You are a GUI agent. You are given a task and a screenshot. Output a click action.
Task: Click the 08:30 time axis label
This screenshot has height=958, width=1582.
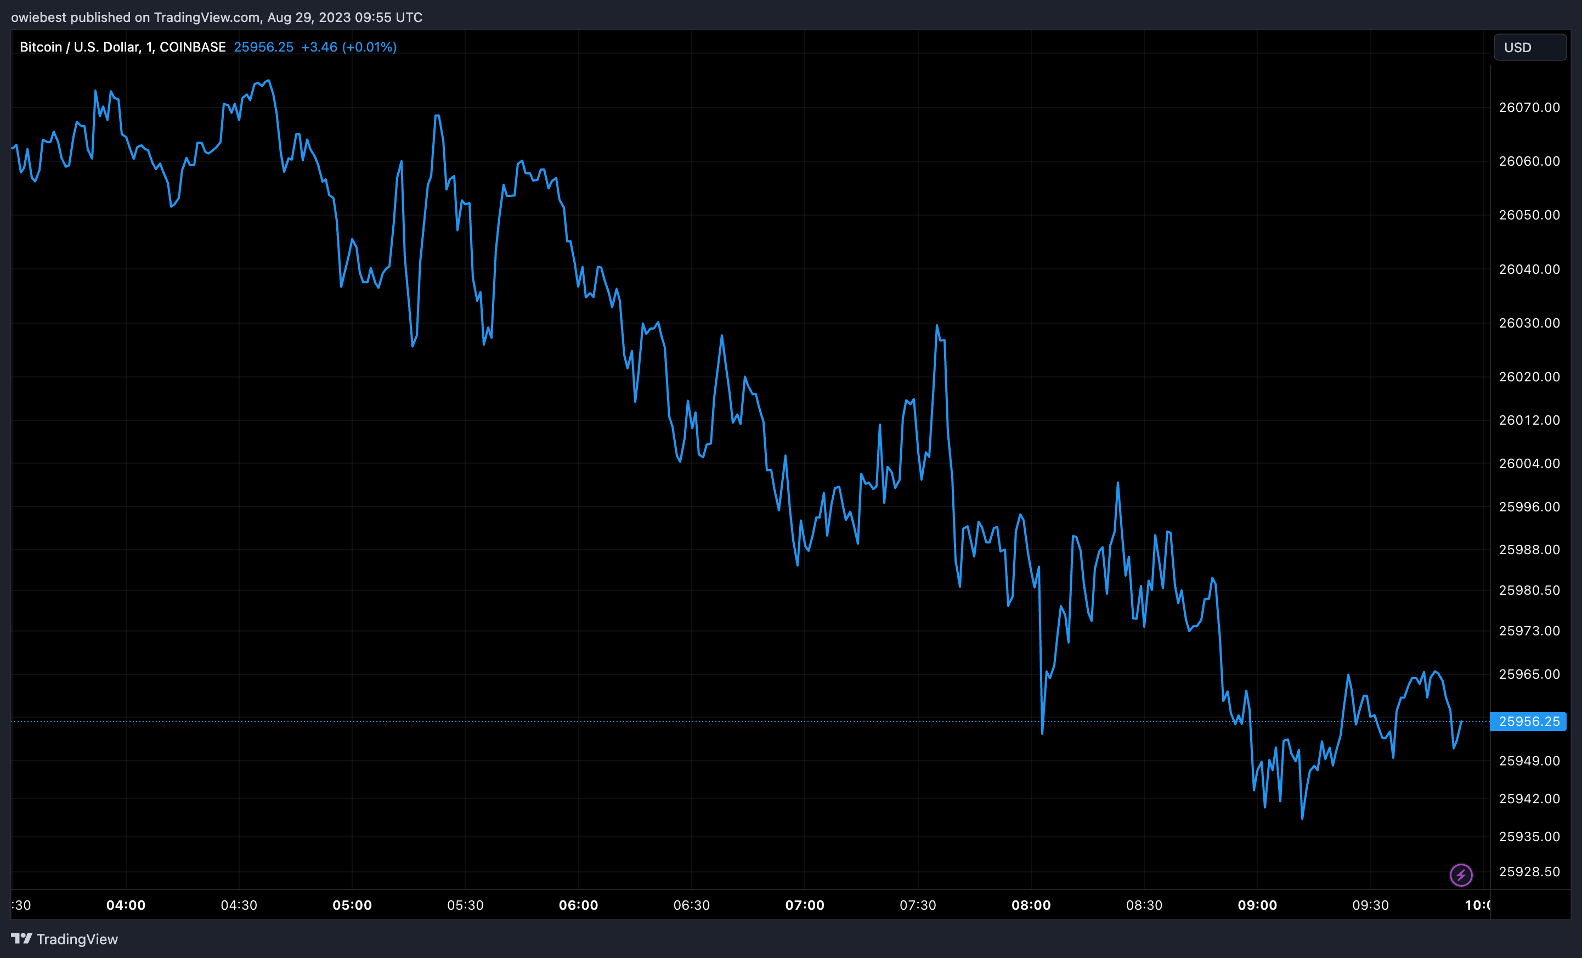click(1144, 905)
